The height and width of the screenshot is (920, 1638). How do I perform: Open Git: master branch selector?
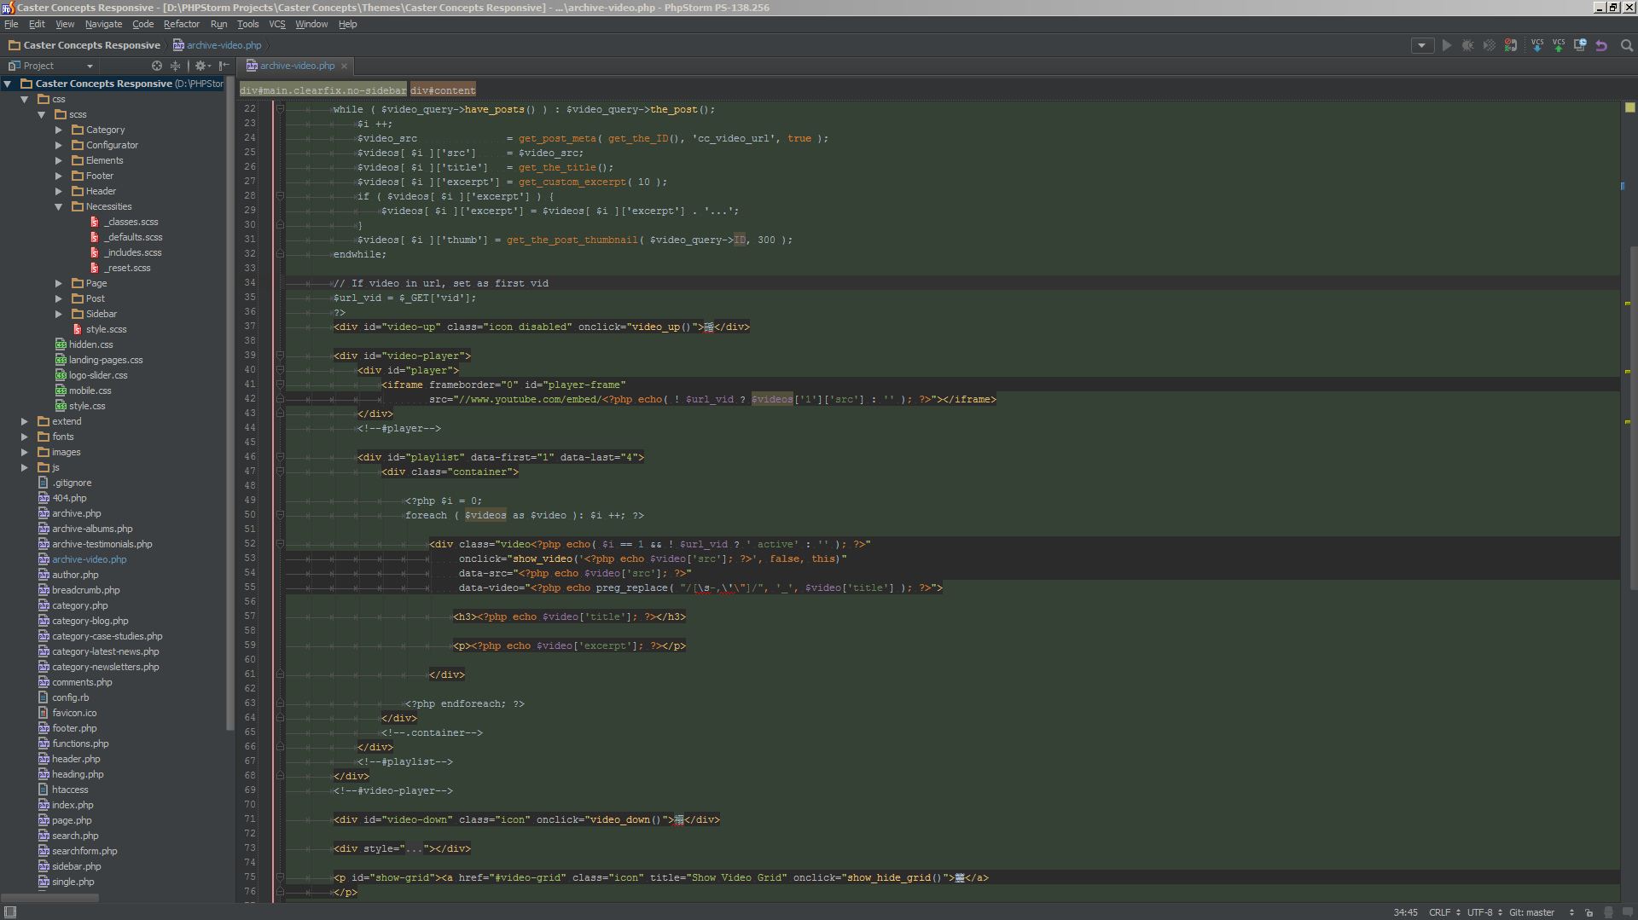tap(1541, 912)
